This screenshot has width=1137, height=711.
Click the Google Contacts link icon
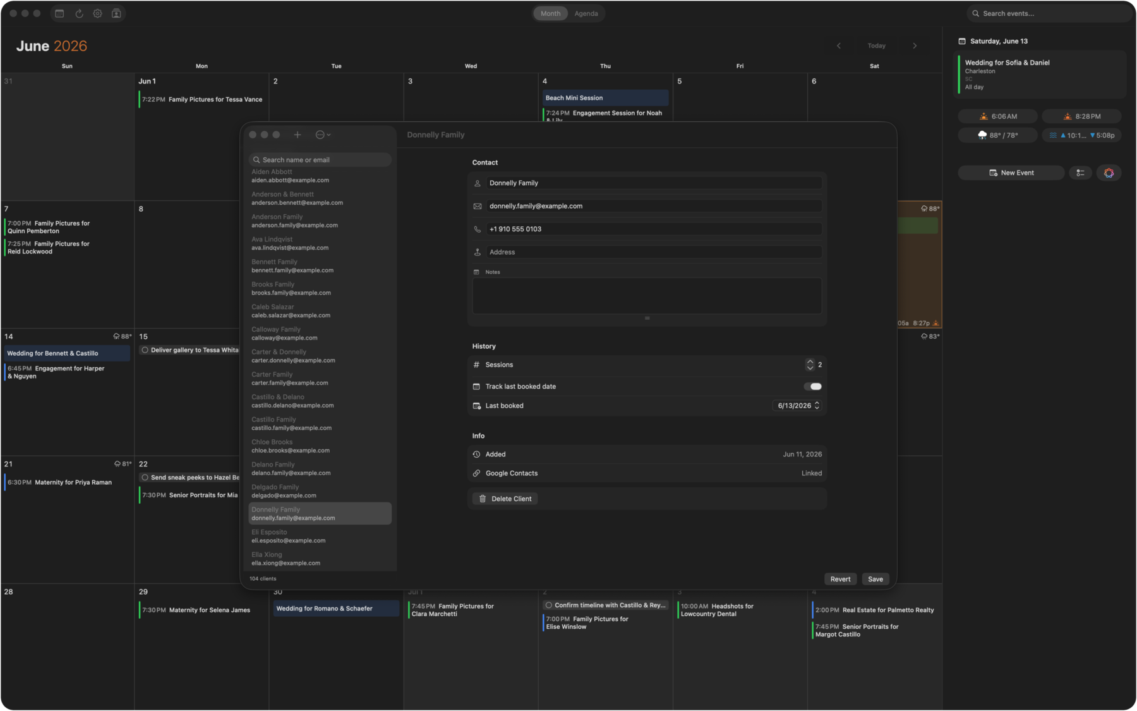coord(477,473)
